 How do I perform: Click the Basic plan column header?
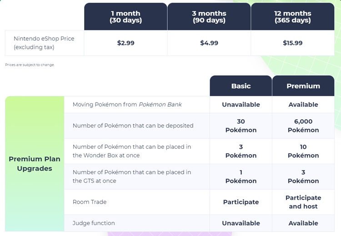click(241, 86)
